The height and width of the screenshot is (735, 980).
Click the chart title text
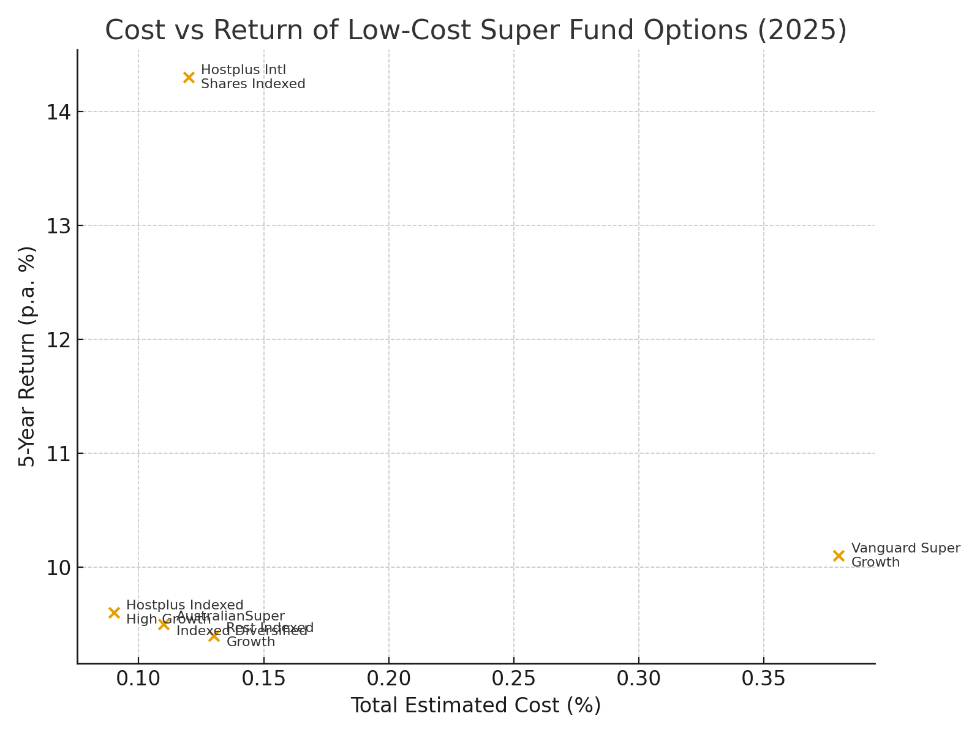point(476,31)
